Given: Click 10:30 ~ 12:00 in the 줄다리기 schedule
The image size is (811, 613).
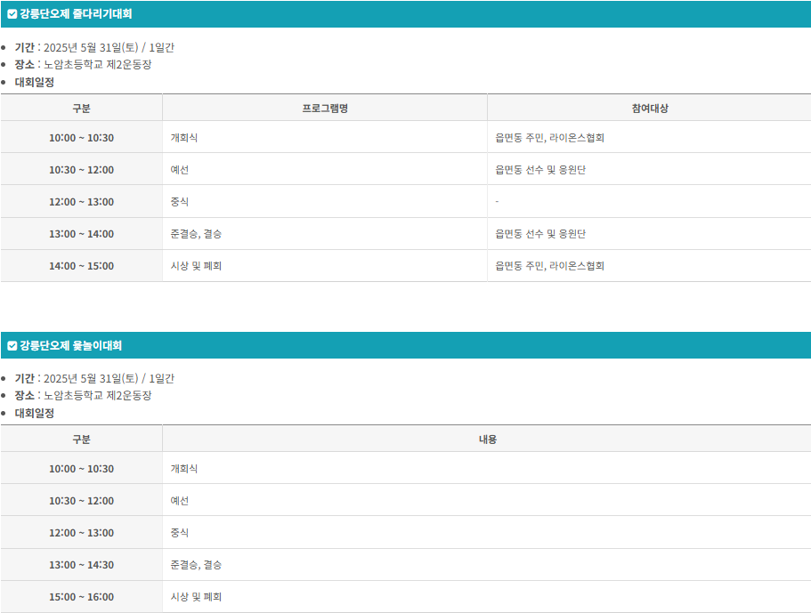Looking at the screenshot, I should 81,170.
